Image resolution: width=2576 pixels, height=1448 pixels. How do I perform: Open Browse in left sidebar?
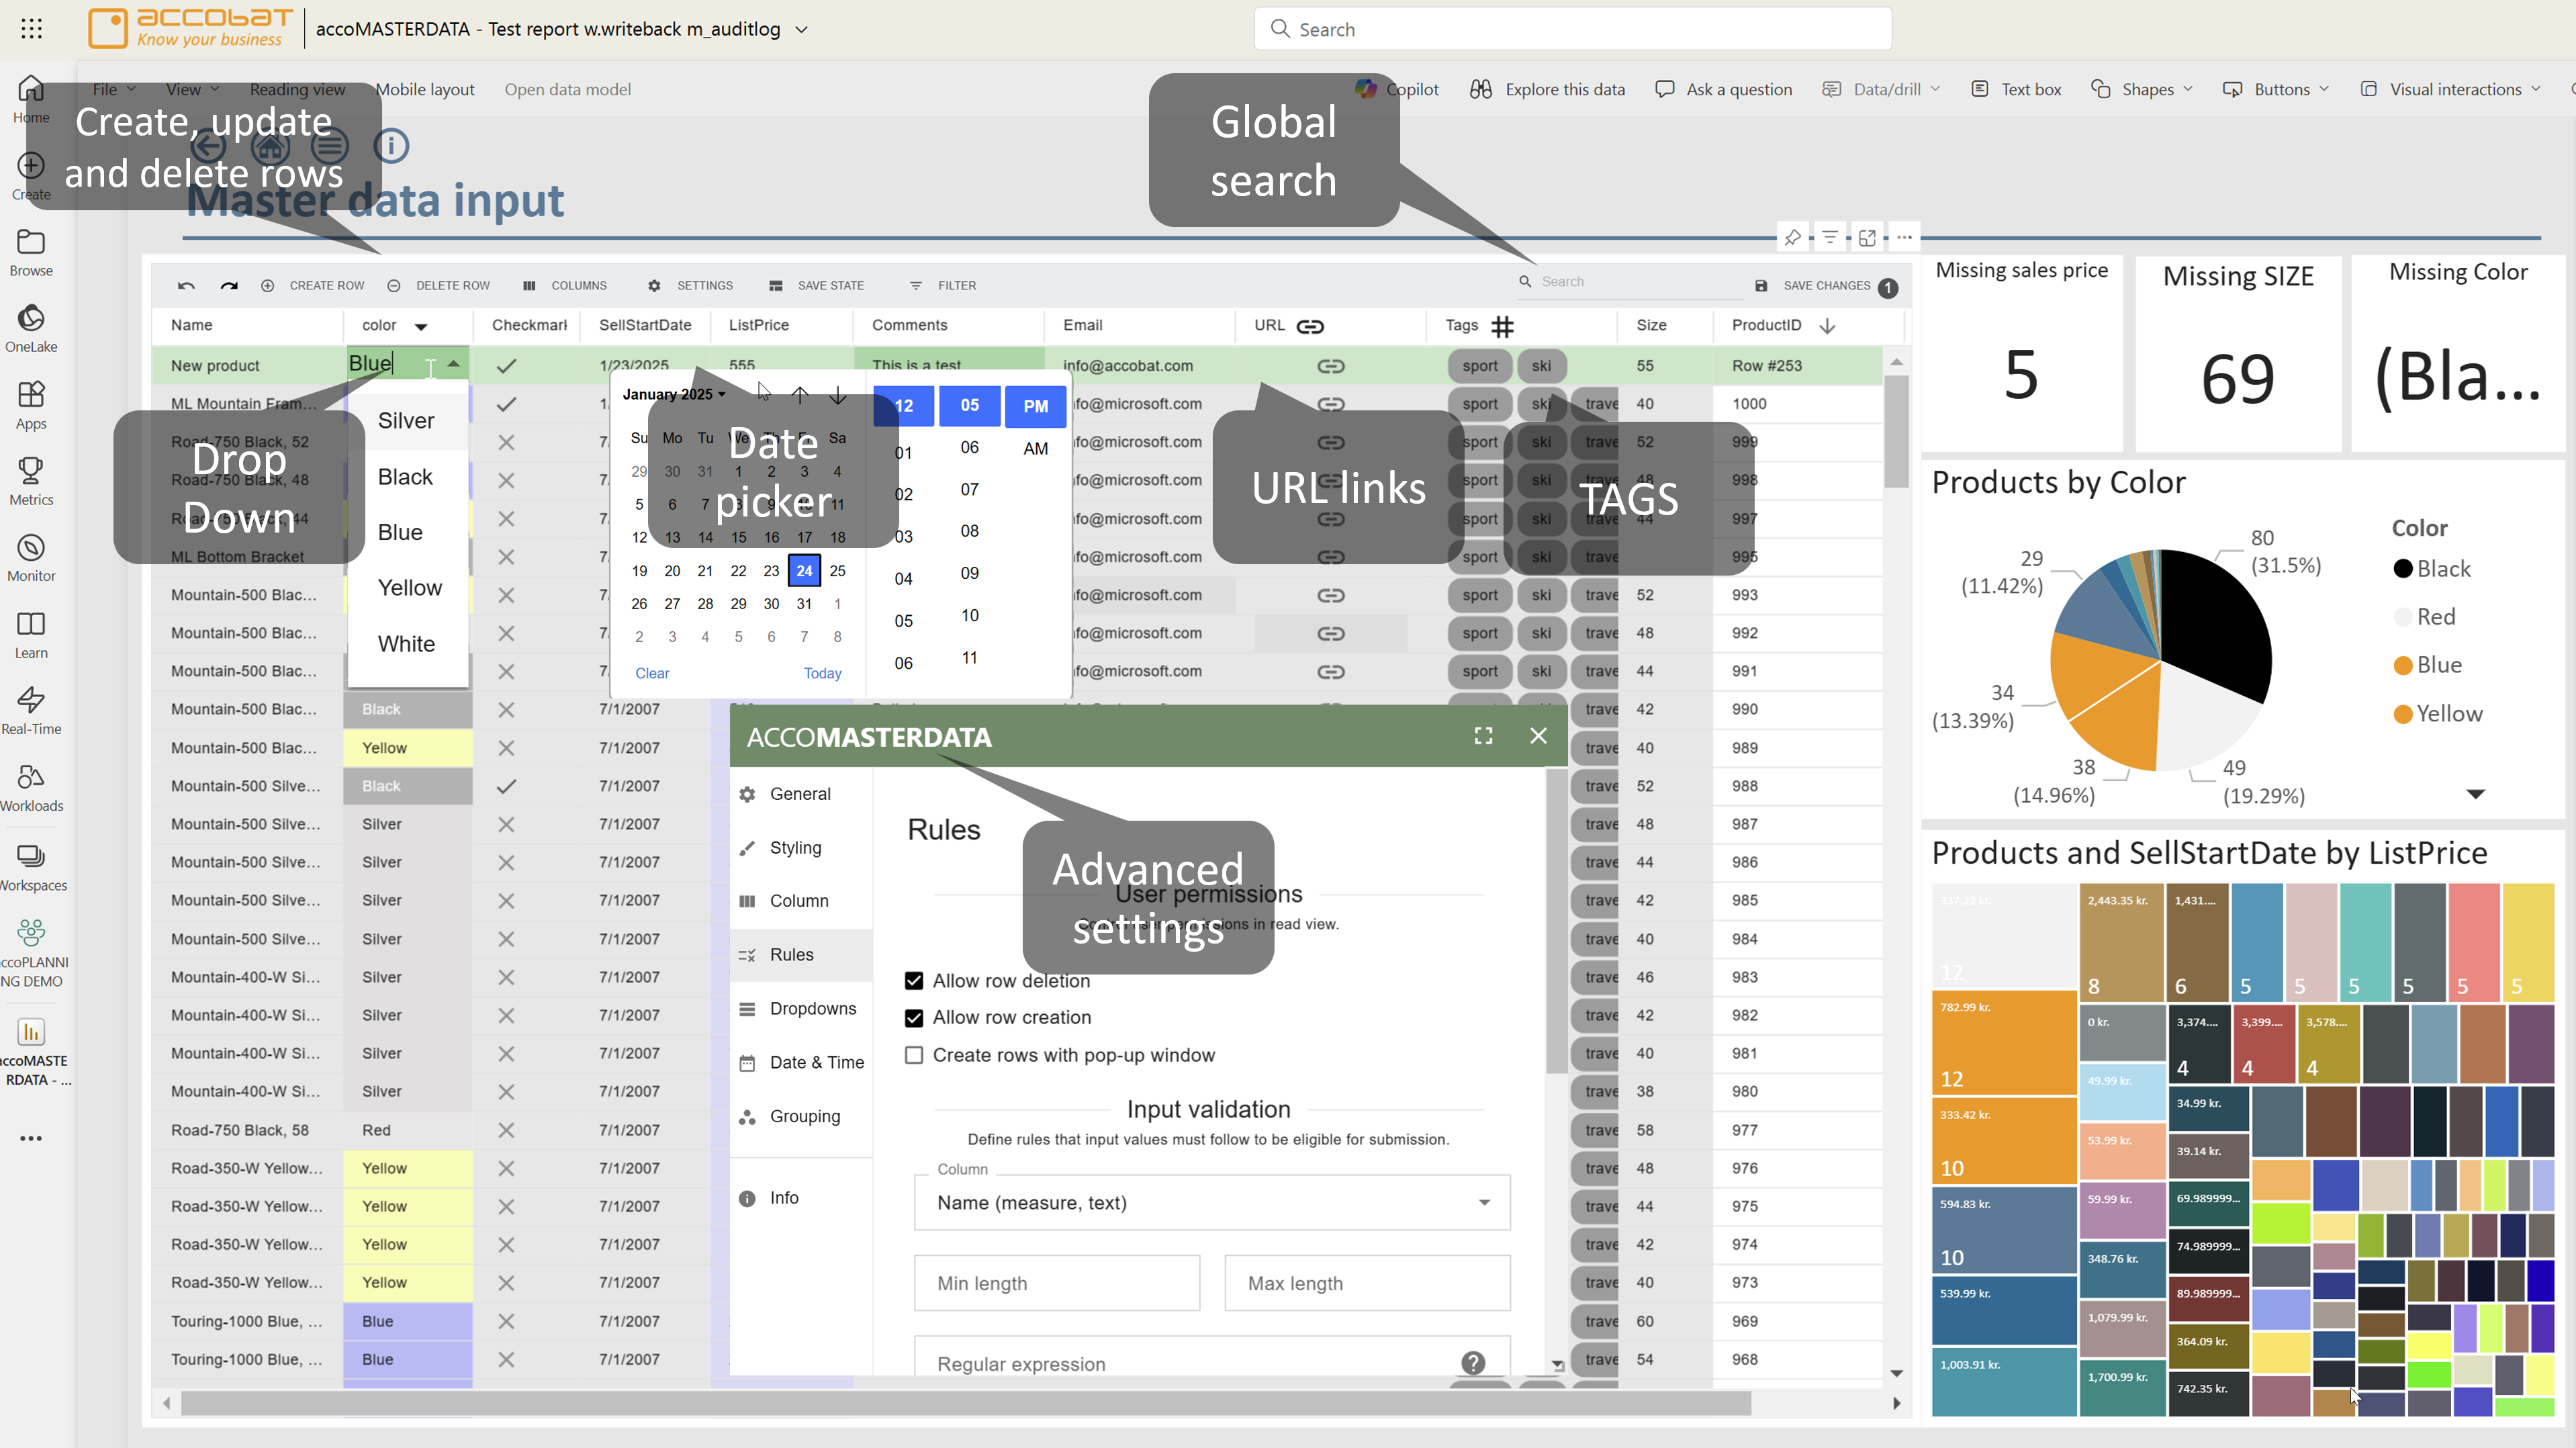31,253
